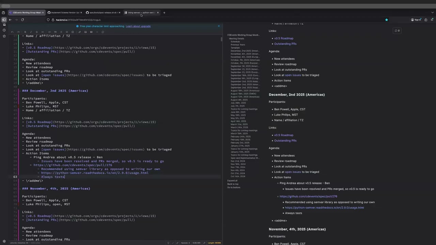Image resolution: width=436 pixels, height=245 pixels.
Task: Open browser extensions icon
Action: 426,20
